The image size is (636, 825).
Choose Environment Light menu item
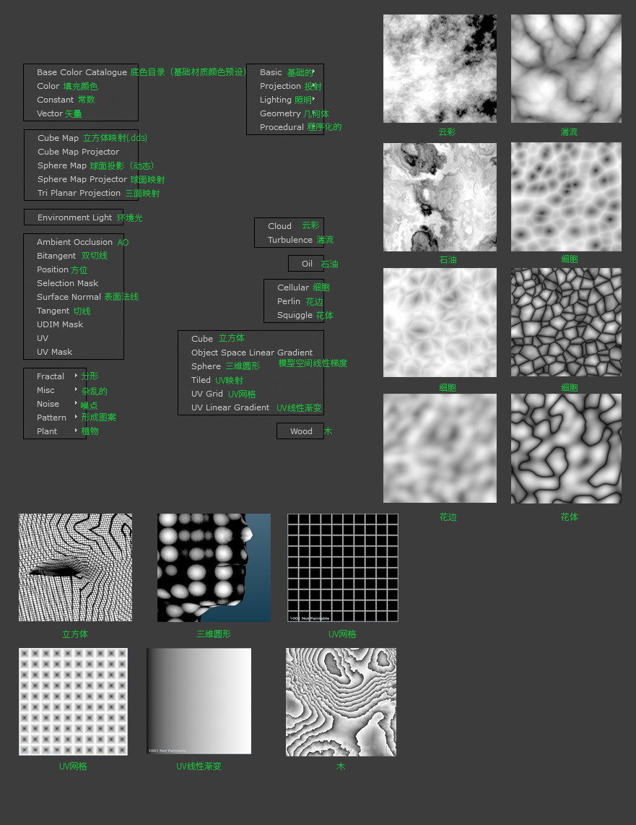pos(75,217)
